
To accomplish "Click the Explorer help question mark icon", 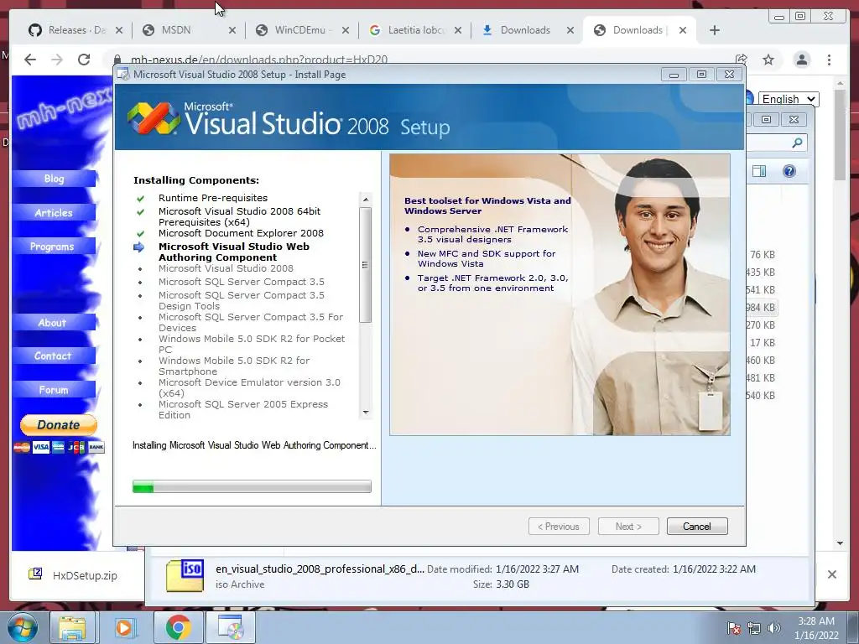I will 789,171.
